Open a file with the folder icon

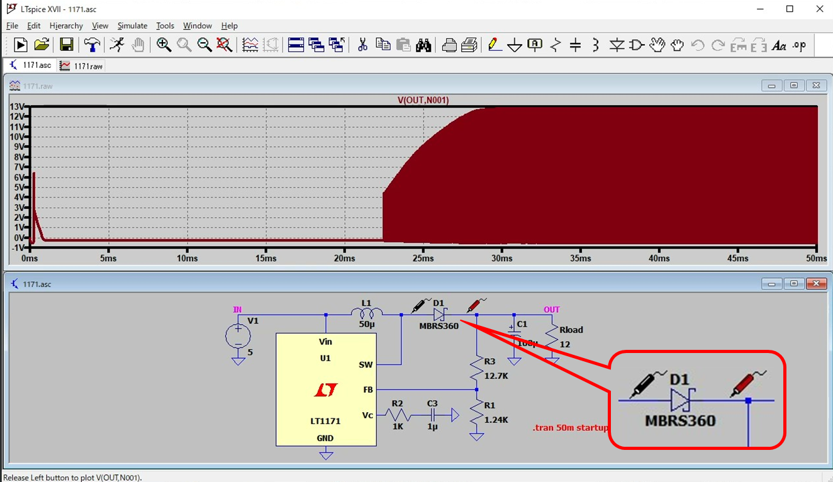[42, 45]
